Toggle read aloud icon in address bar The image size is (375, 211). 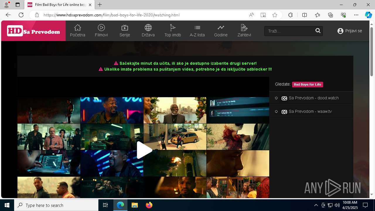click(251, 15)
